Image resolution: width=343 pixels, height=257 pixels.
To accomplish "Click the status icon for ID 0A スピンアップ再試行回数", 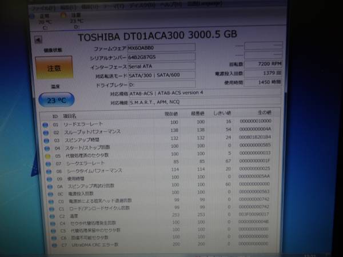I will (50, 187).
